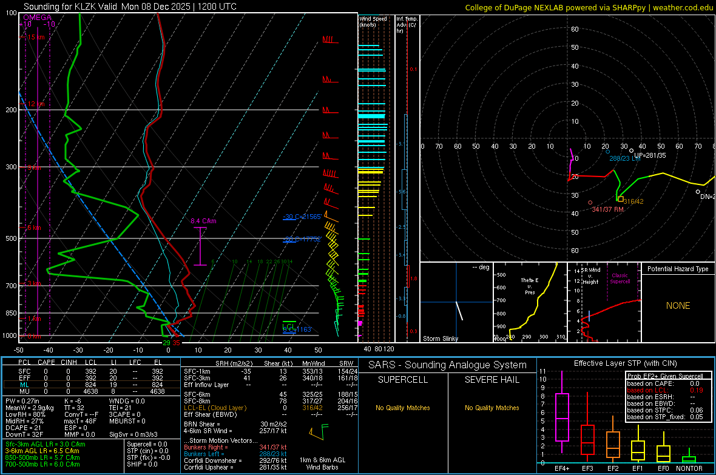Click the 'Sfc-3km AGL LR = 3.0 C/km' line
Viewport: 716px width, 475px height.
pos(46,444)
